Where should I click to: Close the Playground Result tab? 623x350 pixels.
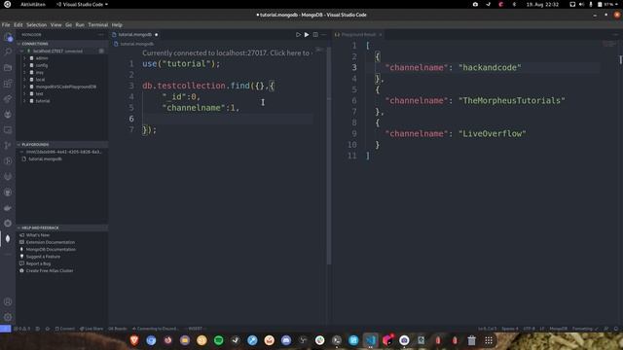coord(381,35)
